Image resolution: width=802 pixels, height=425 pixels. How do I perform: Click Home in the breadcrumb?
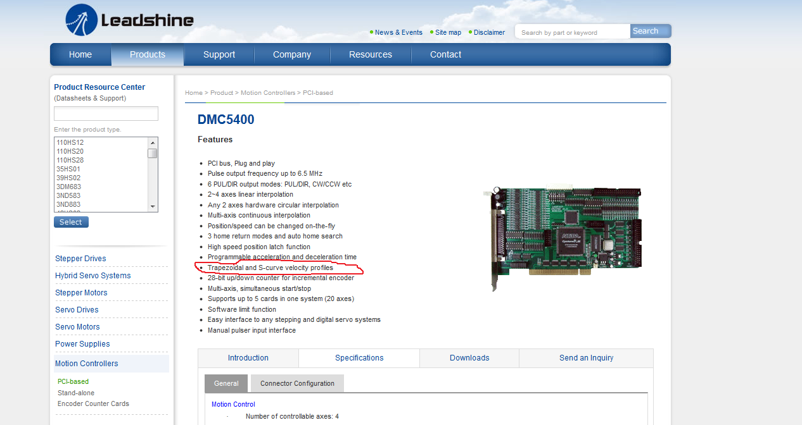[x=194, y=93]
